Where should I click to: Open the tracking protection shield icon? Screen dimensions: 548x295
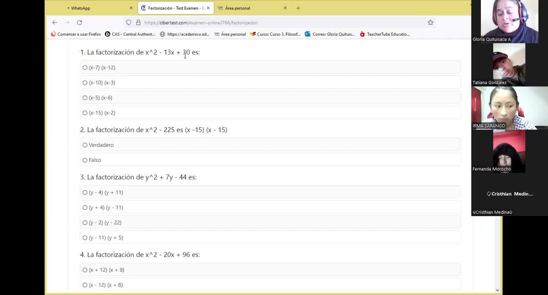pos(129,23)
